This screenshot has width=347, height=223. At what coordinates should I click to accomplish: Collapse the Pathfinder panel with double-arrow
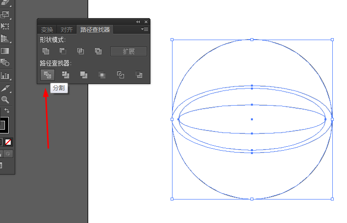click(138, 22)
